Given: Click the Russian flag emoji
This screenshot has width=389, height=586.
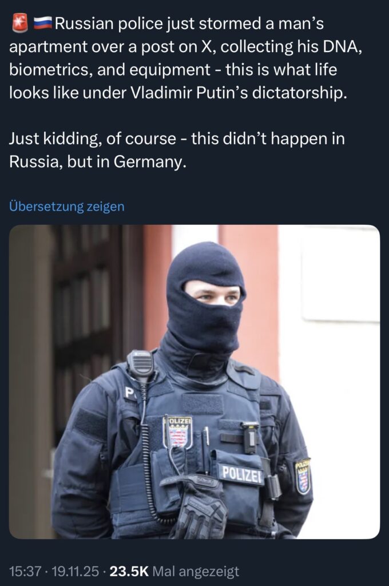Looking at the screenshot, I should point(43,23).
